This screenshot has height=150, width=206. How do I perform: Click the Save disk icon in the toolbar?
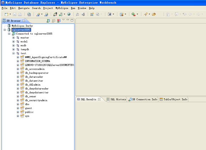click(15, 14)
